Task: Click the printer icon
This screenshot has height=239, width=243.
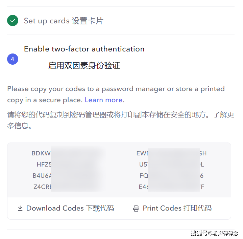Action: (136, 209)
